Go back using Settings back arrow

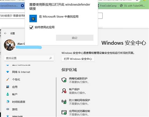pos(5,33)
